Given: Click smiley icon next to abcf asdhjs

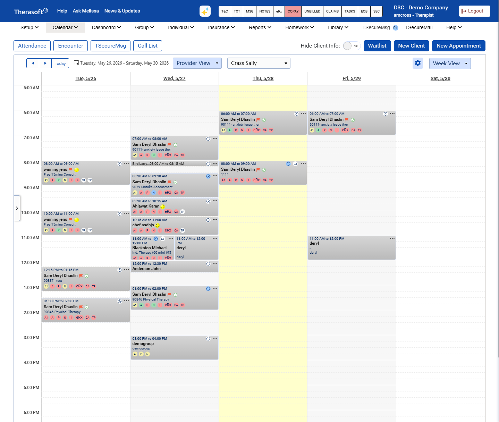Looking at the screenshot, I should [x=158, y=225].
